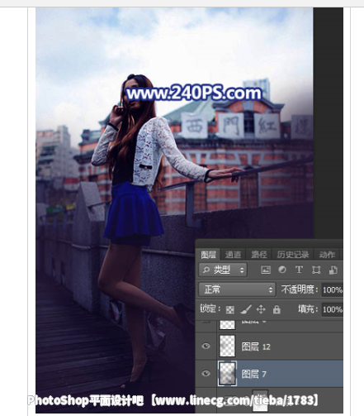
Task: Hide 图层 7 layer via eye icon
Action: (206, 374)
